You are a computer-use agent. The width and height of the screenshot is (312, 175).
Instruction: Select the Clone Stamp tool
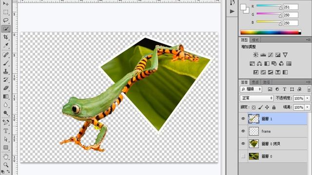click(6, 71)
